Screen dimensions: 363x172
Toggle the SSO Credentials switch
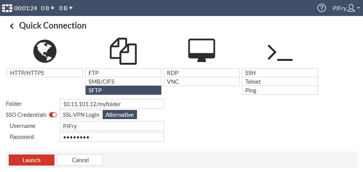click(x=53, y=115)
